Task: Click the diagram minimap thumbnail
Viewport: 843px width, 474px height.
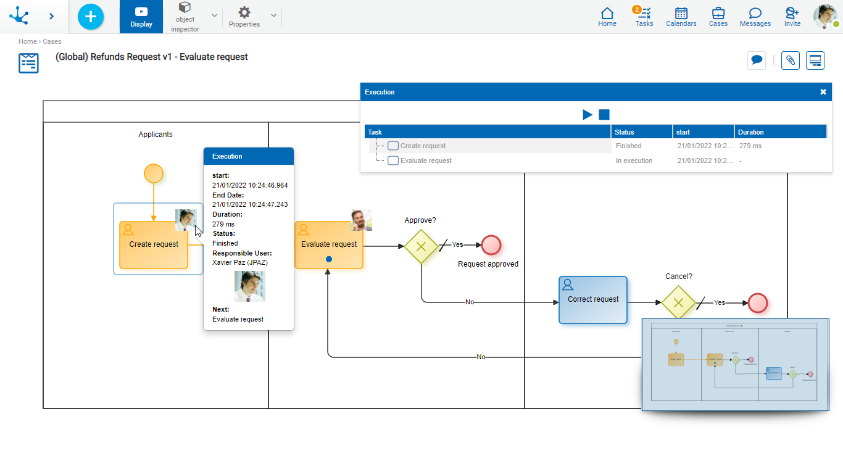Action: [735, 364]
